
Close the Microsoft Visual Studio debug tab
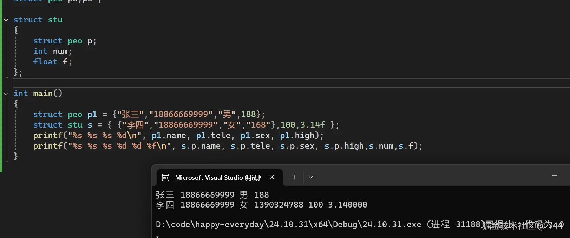click(x=272, y=177)
